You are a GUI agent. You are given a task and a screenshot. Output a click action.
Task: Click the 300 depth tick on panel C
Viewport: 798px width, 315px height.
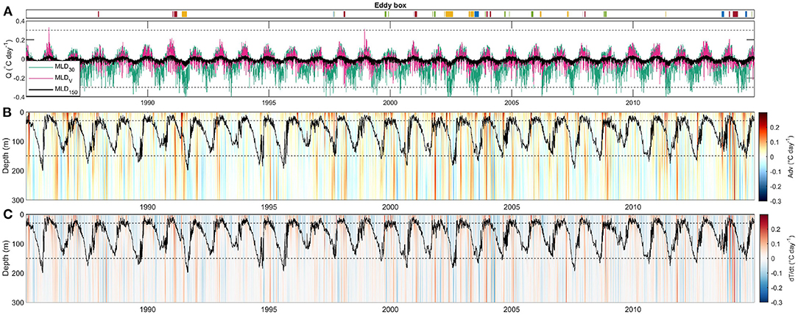coord(18,303)
